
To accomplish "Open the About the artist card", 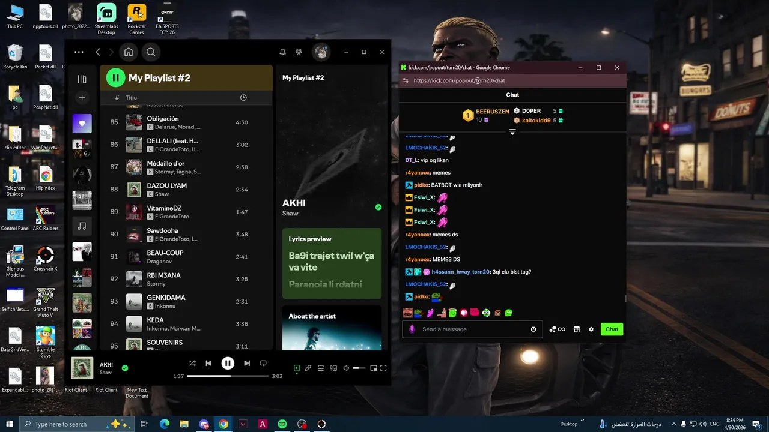I will 332,328.
